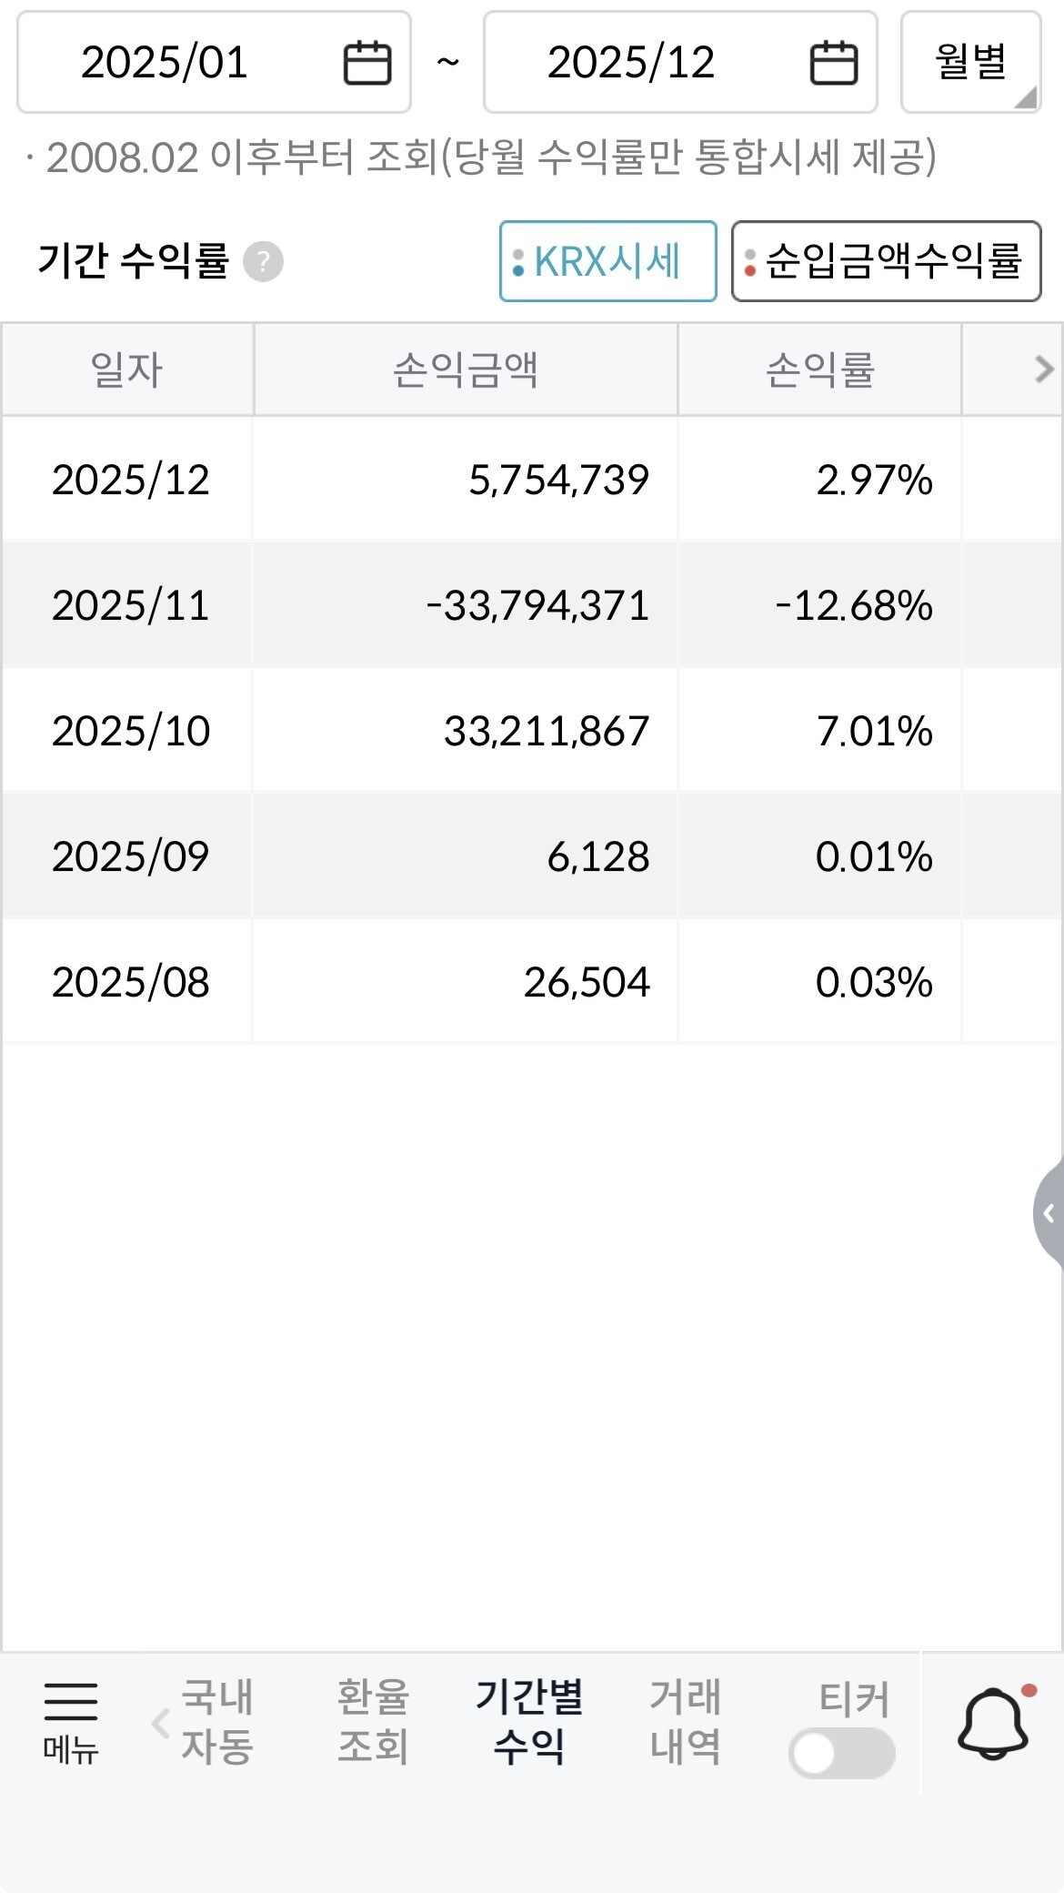Select the 2025/11 row in the table
Screen dimensions: 1064x1893
tap(532, 605)
